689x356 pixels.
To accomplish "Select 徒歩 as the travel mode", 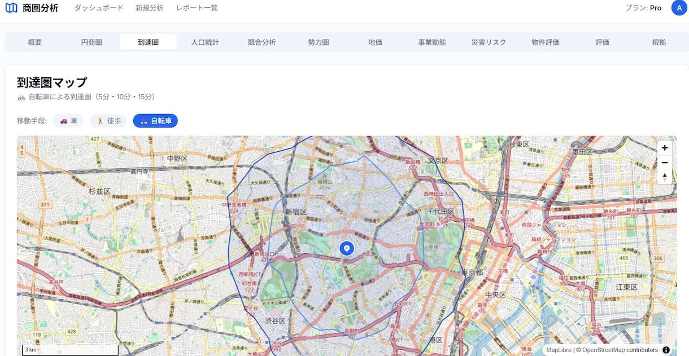I will click(108, 121).
